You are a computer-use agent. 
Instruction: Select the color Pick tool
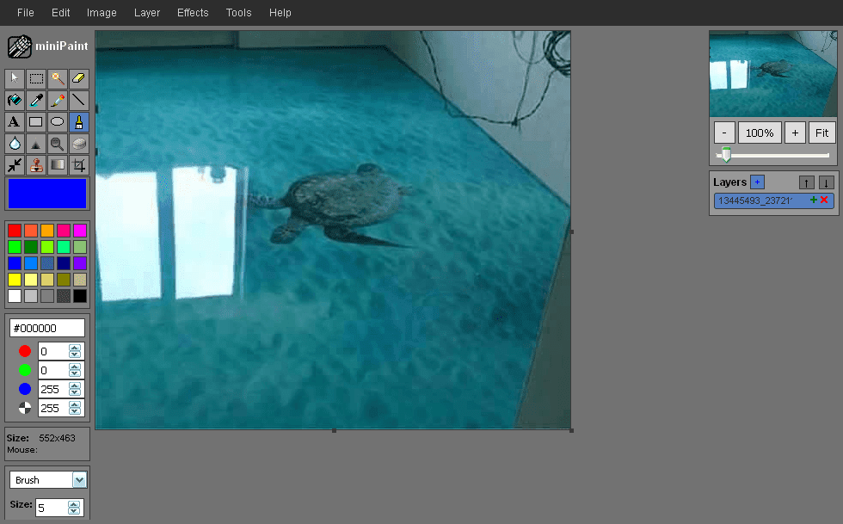[35, 100]
